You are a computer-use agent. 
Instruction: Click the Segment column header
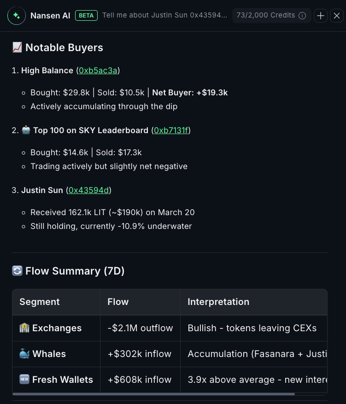[40, 302]
